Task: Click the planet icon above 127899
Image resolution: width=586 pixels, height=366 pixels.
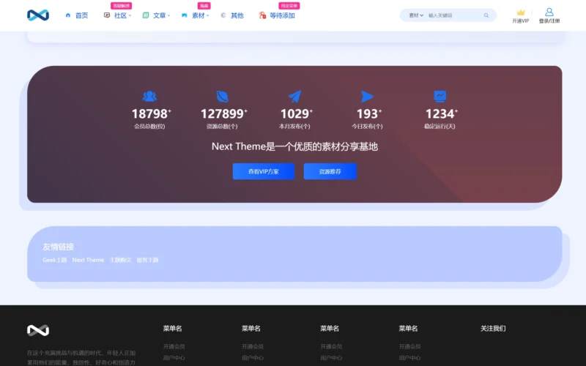Action: [223, 96]
